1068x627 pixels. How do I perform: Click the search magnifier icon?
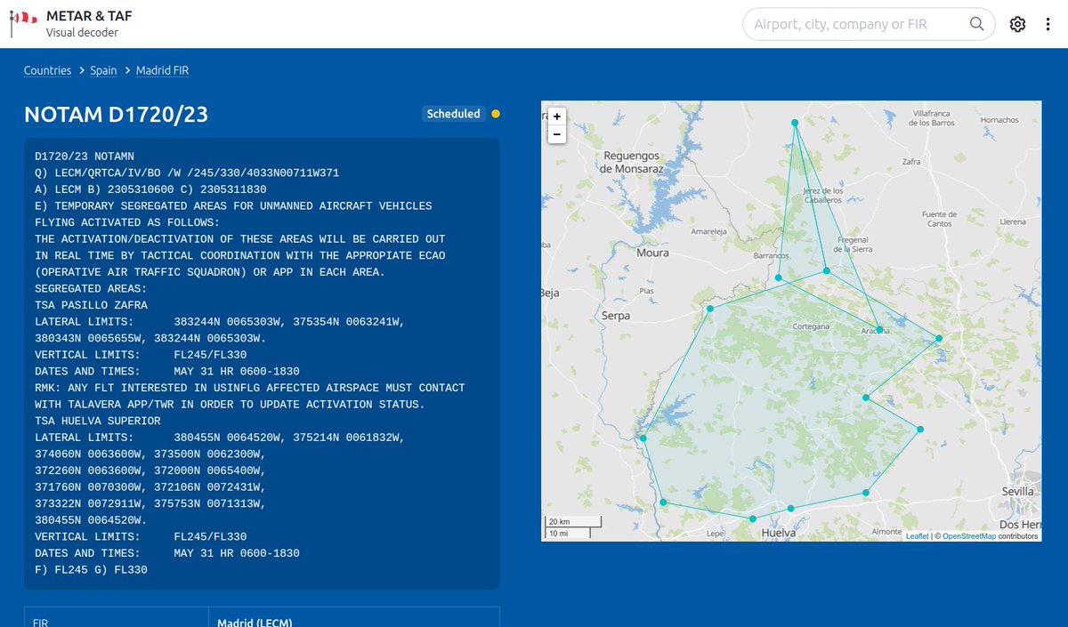pos(977,24)
